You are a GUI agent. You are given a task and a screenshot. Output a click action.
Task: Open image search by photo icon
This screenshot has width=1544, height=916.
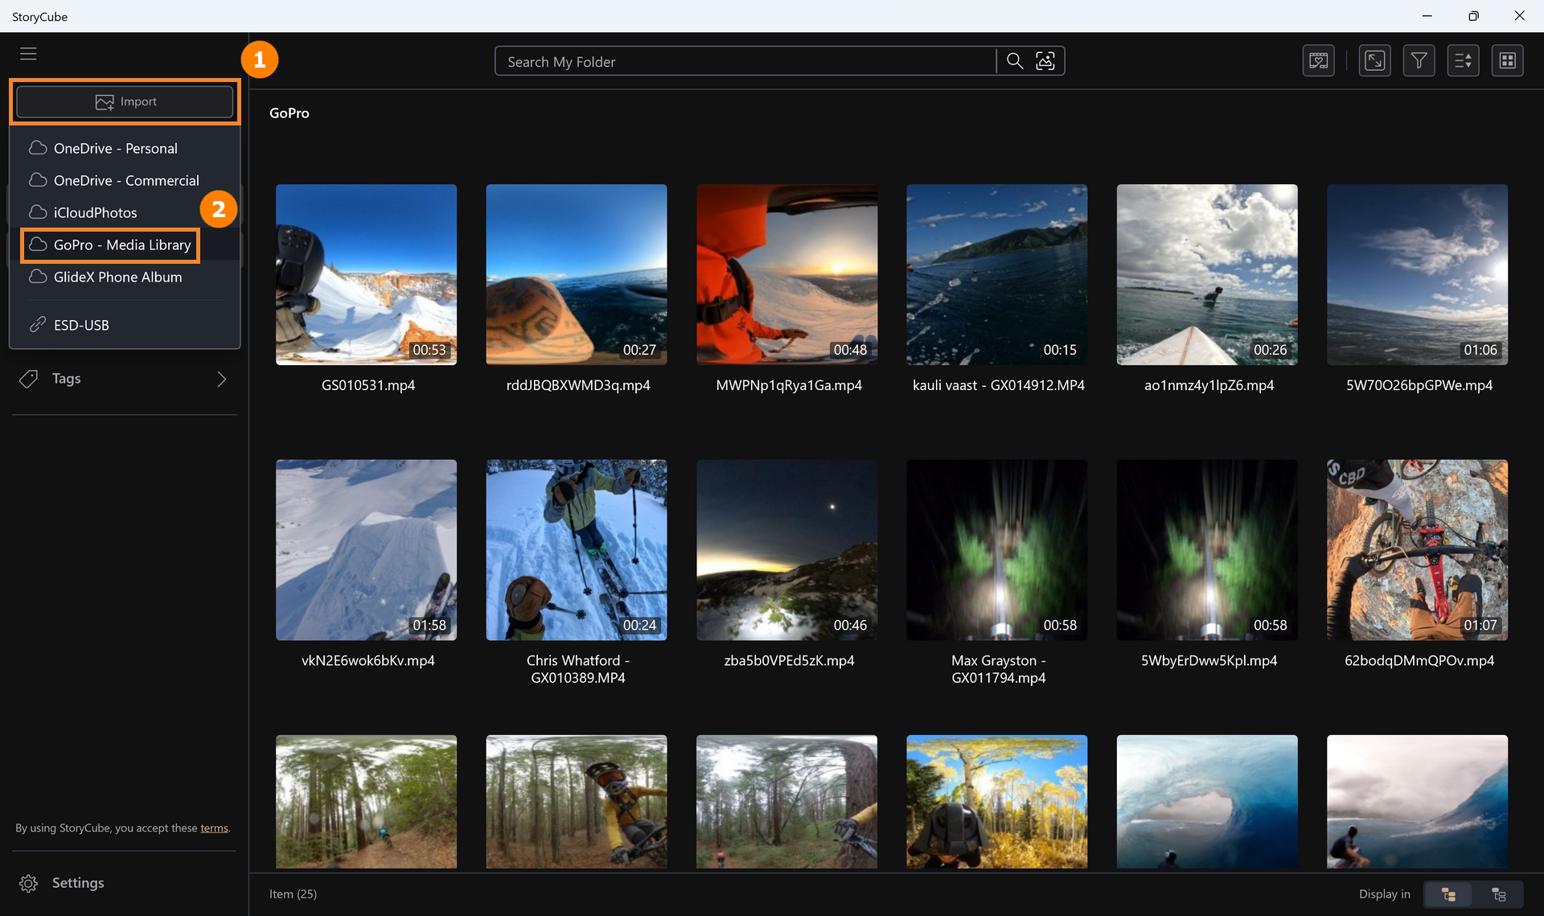(x=1045, y=61)
